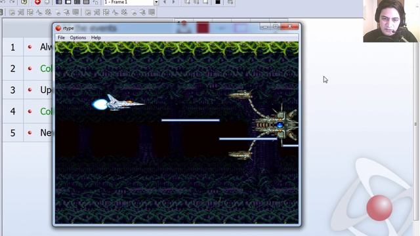The width and height of the screenshot is (420, 236).
Task: Click the Redo arrow in the toolbar
Action: point(12,2)
